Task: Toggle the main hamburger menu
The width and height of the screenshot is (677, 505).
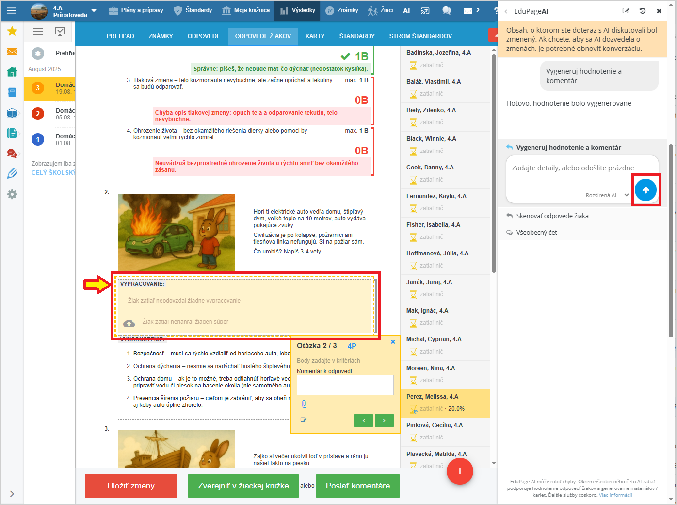Action: tap(12, 10)
